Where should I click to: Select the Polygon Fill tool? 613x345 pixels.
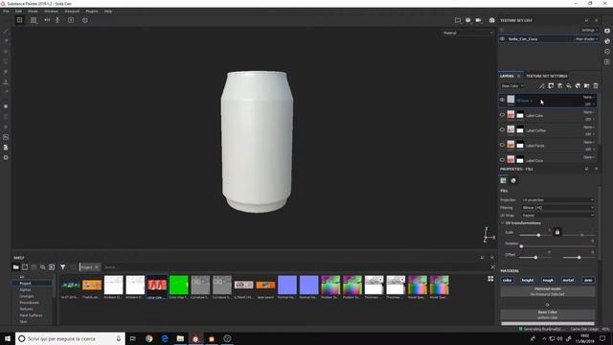coord(6,61)
